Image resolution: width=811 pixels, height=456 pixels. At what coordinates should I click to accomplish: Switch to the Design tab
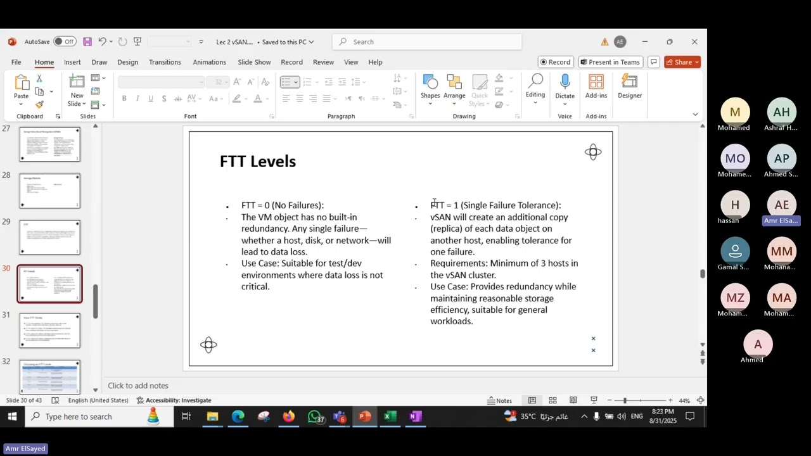pos(127,62)
